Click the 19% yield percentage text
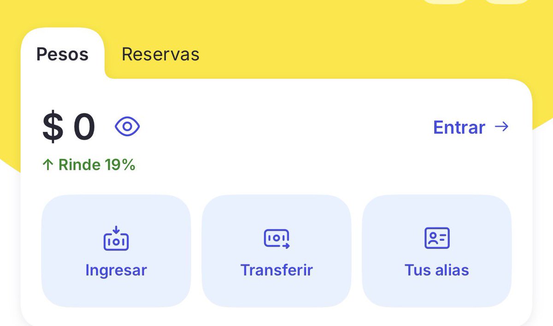The height and width of the screenshot is (326, 553). 120,165
